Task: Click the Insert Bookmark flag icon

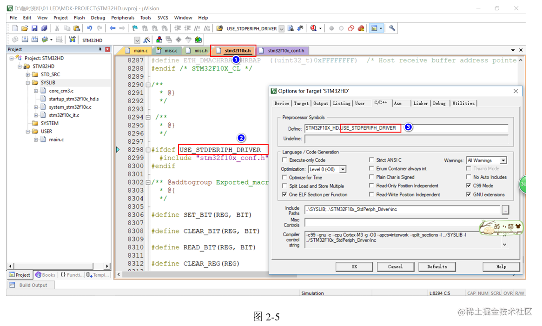Action: [135, 28]
